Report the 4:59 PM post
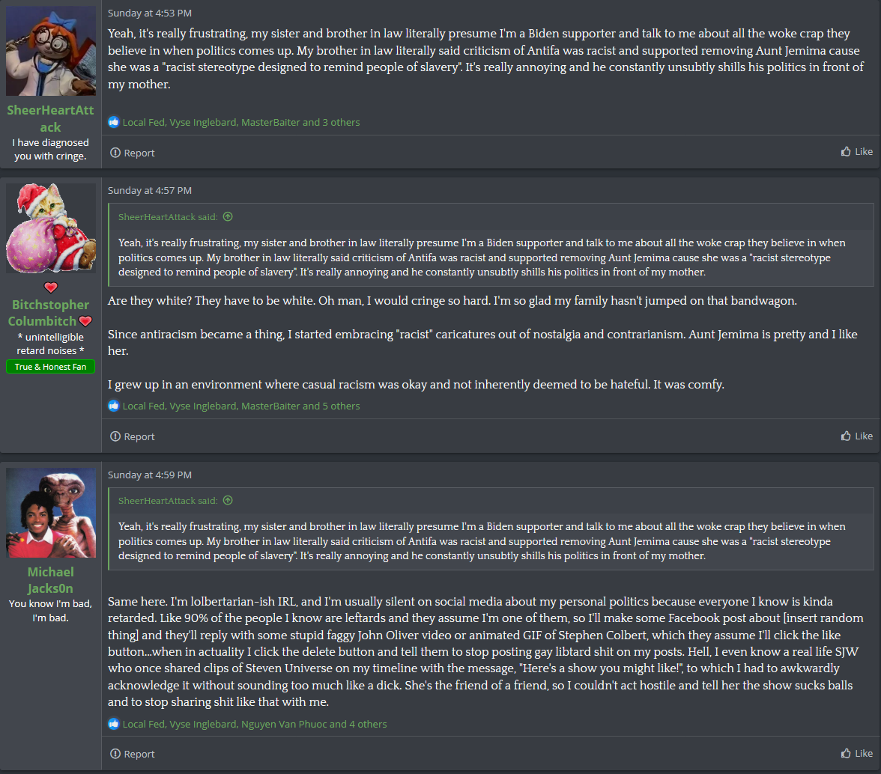The image size is (881, 774). click(x=132, y=754)
